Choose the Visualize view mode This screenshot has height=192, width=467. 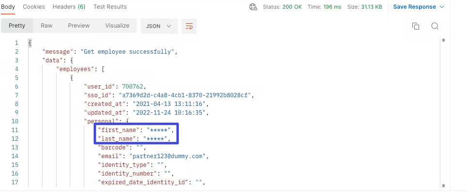pos(117,26)
